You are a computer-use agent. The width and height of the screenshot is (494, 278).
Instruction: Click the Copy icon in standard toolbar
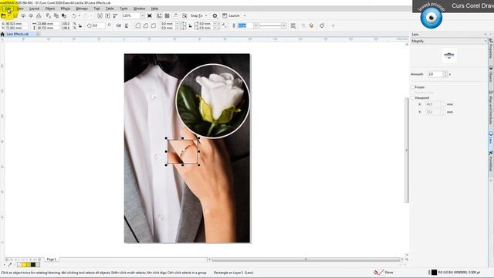[56, 15]
